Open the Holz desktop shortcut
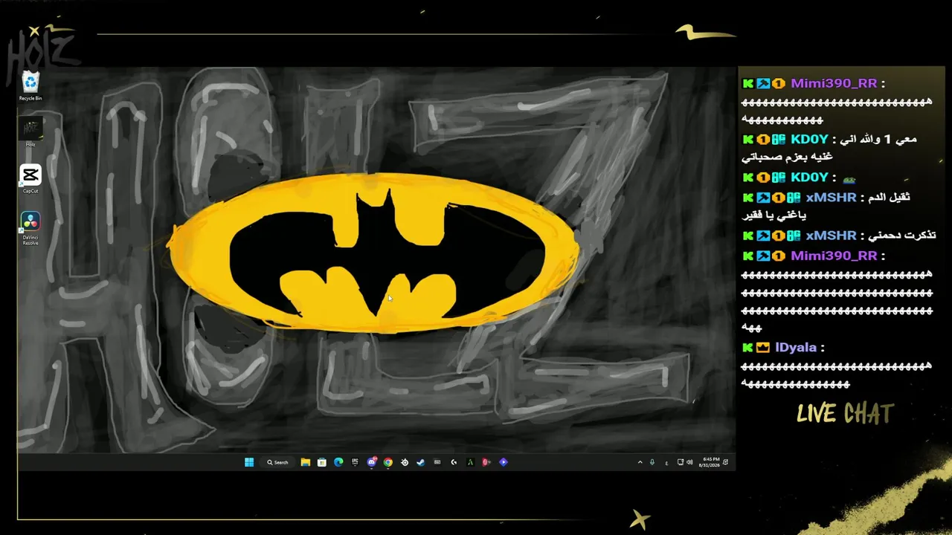Screen dimensions: 952x535 tap(30, 133)
